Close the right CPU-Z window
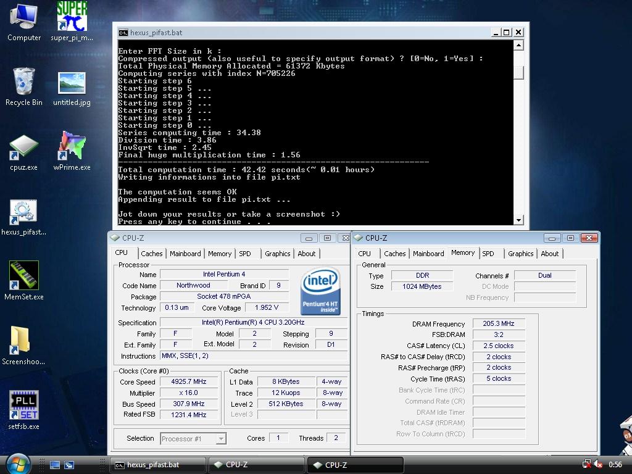Image resolution: width=632 pixels, height=474 pixels. tap(588, 238)
